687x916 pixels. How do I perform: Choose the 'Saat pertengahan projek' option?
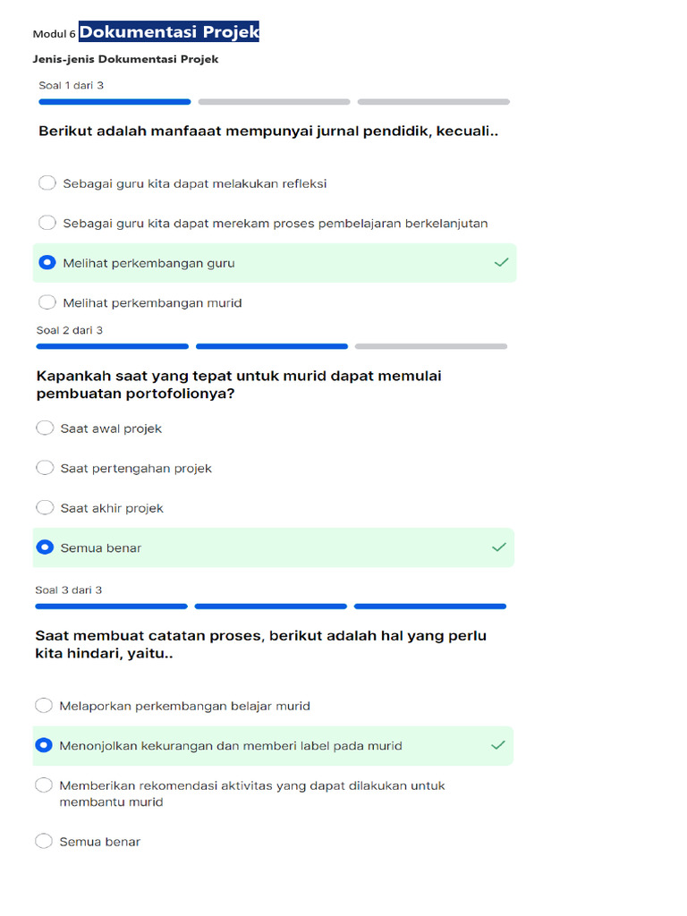45,468
